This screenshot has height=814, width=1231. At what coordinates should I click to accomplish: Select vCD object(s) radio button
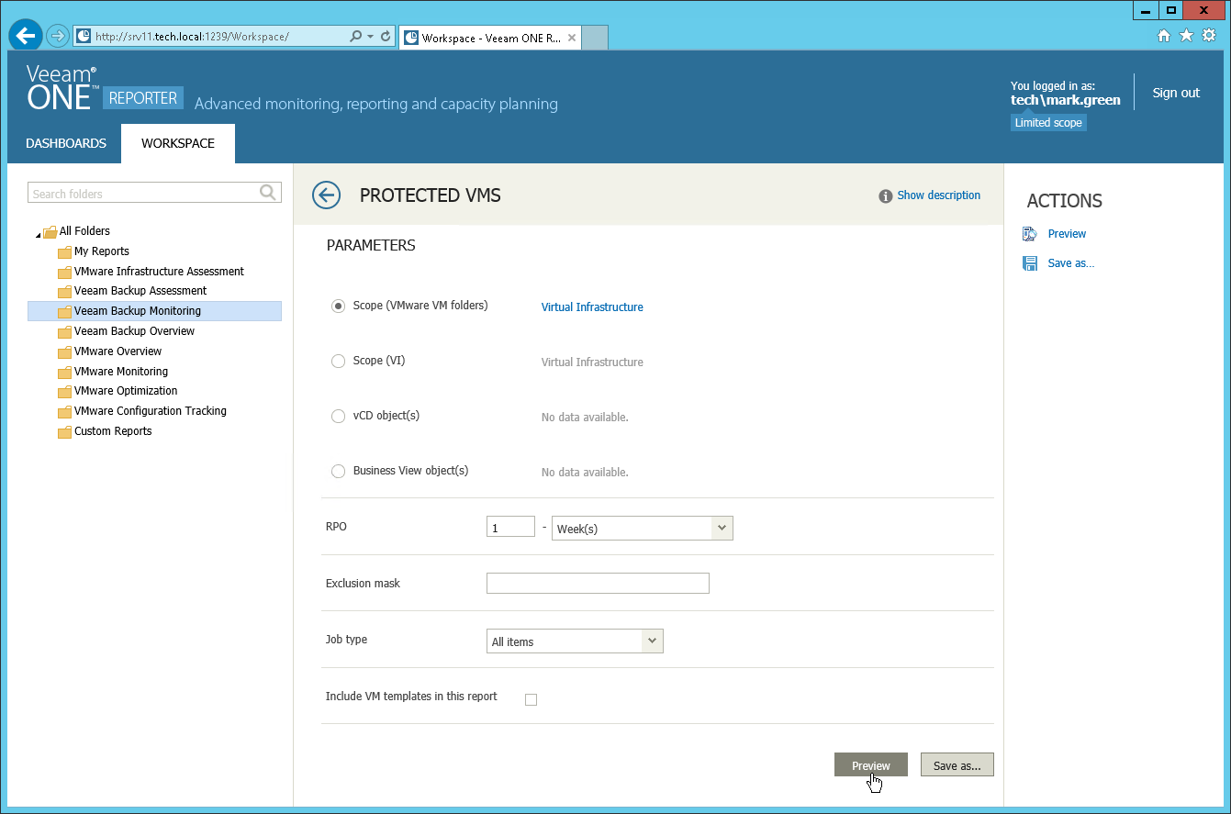(x=338, y=417)
